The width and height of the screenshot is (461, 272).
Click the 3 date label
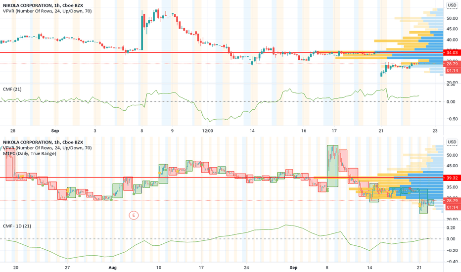94,131
